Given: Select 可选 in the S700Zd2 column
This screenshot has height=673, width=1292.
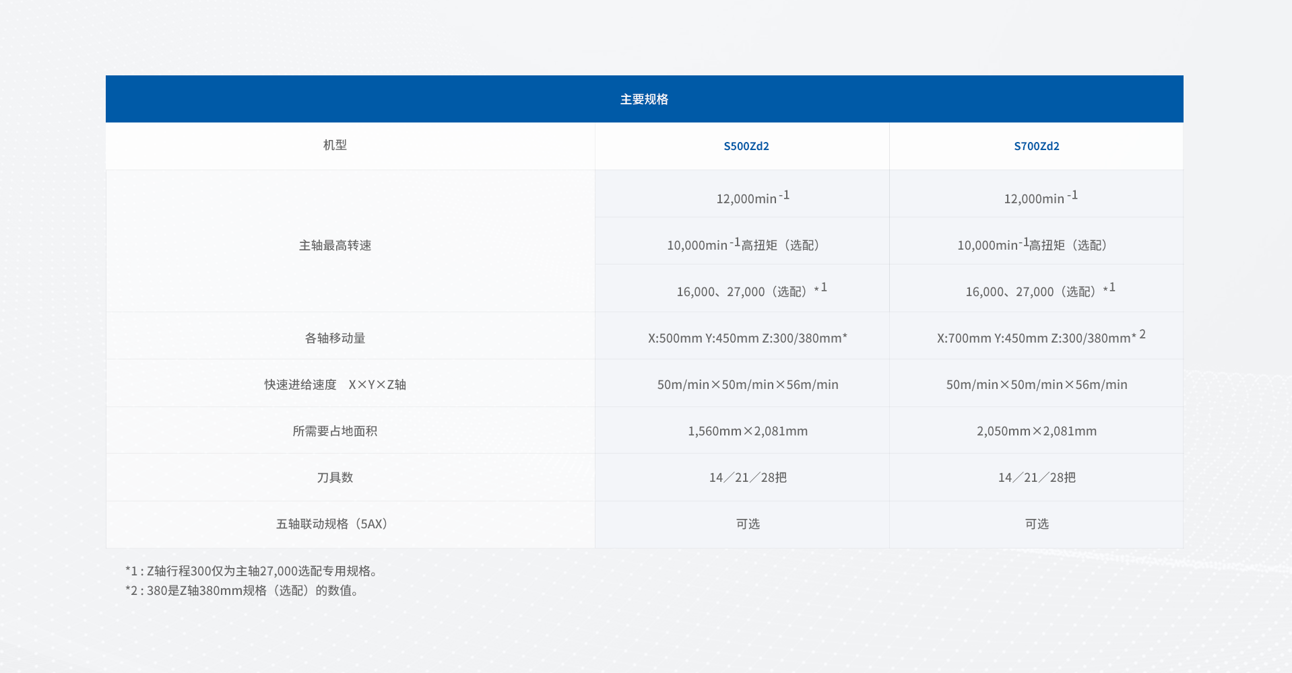Looking at the screenshot, I should tap(1037, 524).
